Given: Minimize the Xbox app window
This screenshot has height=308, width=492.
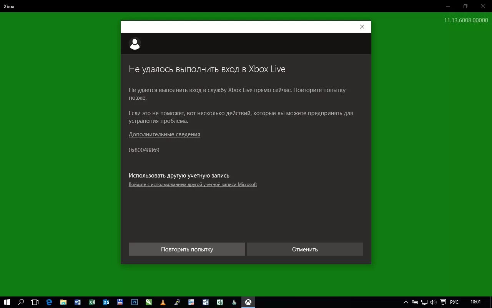Looking at the screenshot, I should click(448, 6).
